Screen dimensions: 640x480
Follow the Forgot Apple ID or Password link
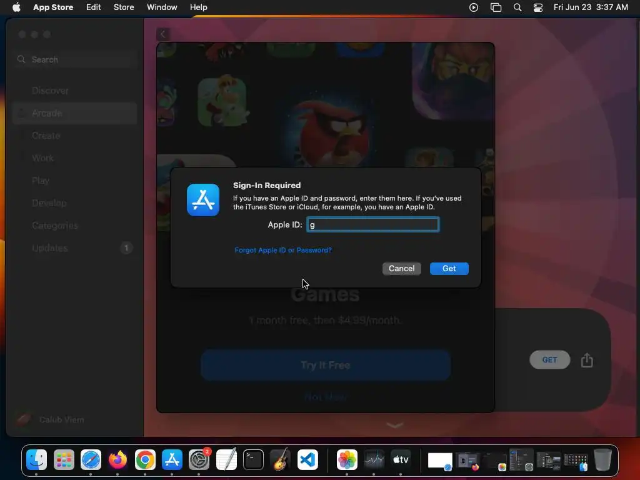pyautogui.click(x=283, y=250)
